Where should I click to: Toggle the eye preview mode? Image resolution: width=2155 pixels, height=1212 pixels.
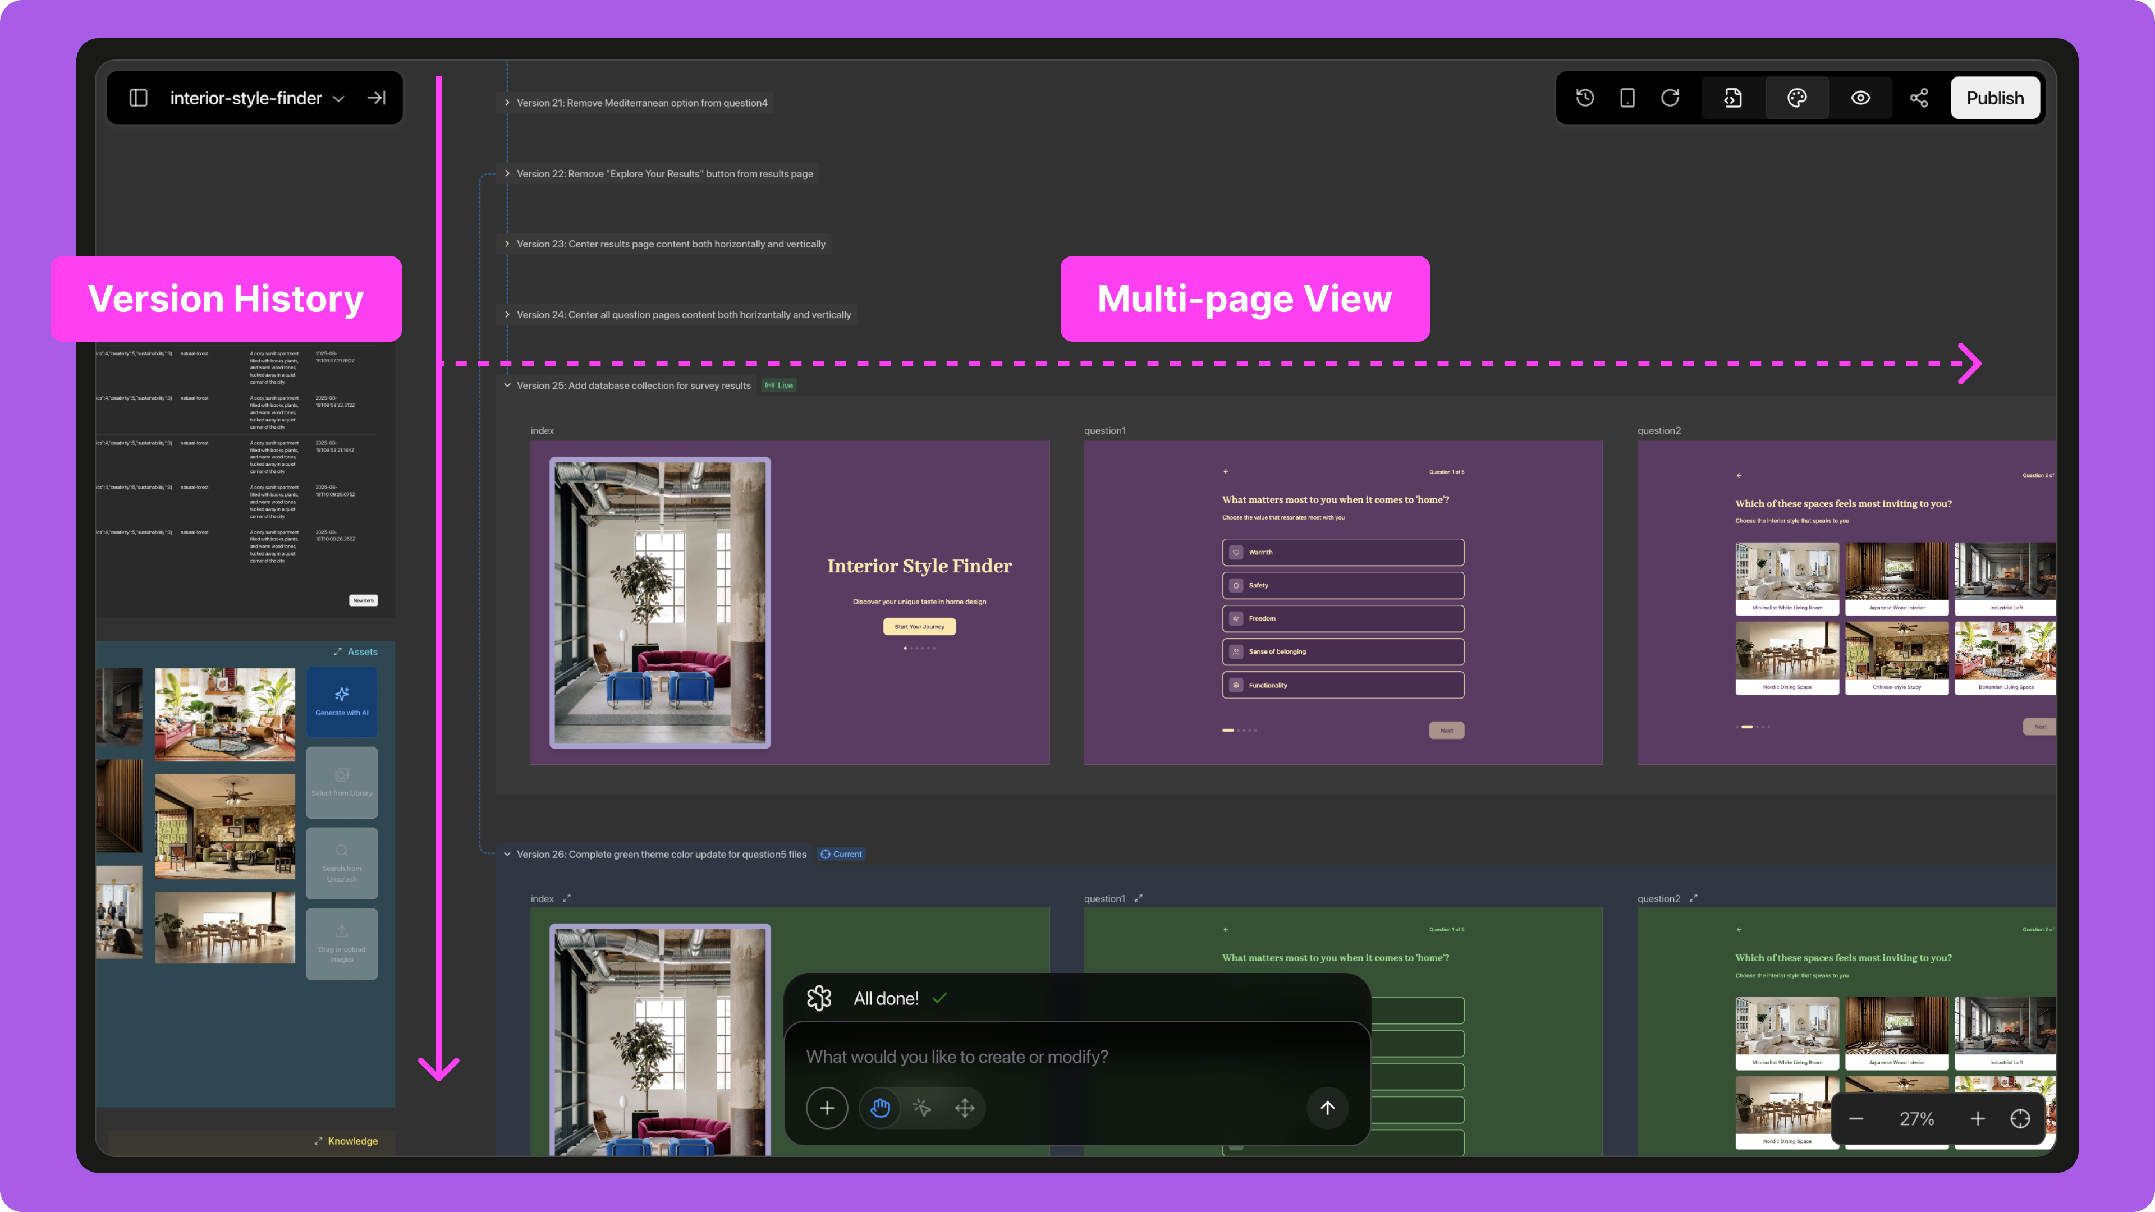coord(1860,98)
